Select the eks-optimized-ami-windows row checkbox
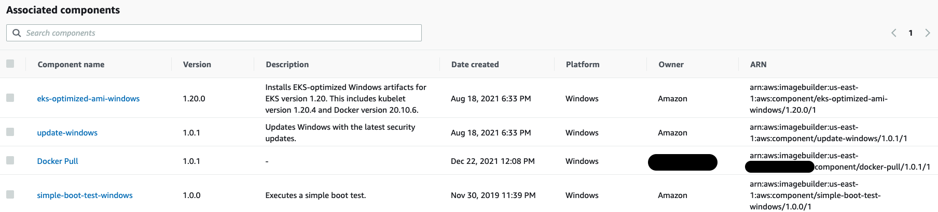Image resolution: width=938 pixels, height=212 pixels. [10, 98]
